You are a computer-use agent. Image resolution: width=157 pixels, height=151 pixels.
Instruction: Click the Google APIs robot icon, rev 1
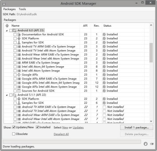coord(19,75)
